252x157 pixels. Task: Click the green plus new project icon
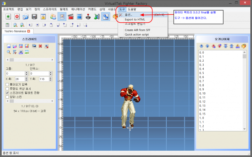[x=8, y=16]
